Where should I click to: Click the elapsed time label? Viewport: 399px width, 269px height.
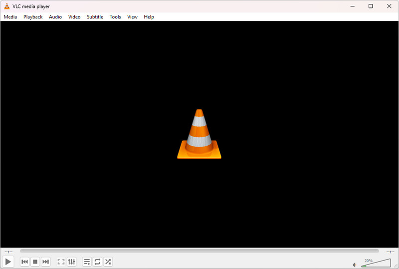coord(8,252)
